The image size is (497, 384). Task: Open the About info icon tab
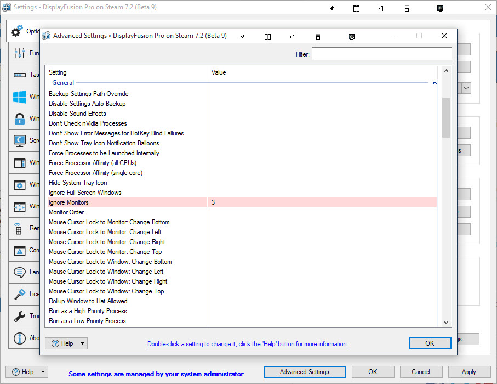click(20, 338)
